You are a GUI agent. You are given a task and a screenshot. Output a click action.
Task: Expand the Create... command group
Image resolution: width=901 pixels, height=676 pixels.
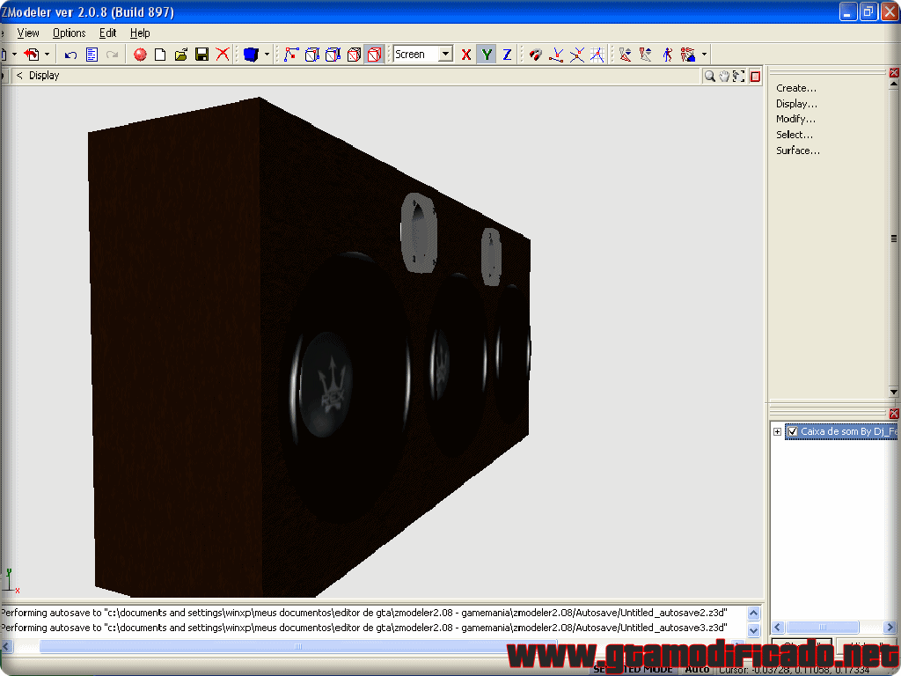pos(795,88)
